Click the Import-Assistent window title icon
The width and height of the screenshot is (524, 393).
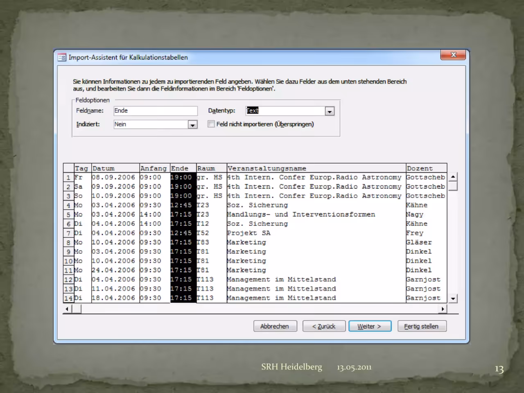pyautogui.click(x=62, y=57)
